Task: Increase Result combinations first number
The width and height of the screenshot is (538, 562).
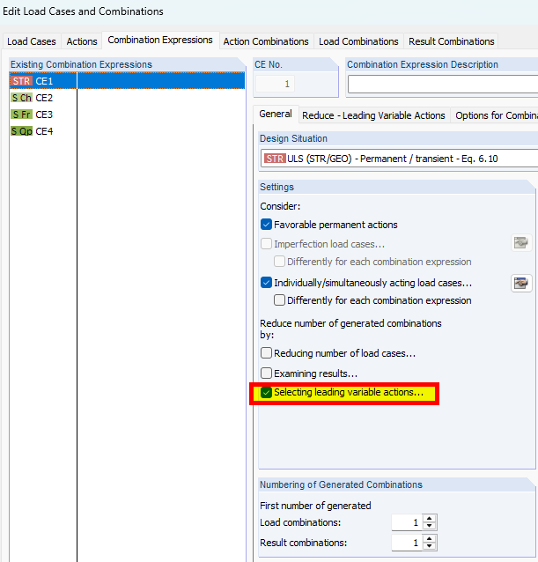Action: click(430, 539)
